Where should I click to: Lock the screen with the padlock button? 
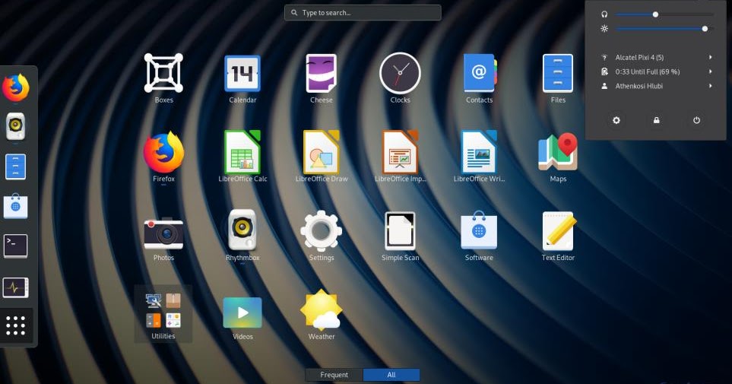[657, 121]
